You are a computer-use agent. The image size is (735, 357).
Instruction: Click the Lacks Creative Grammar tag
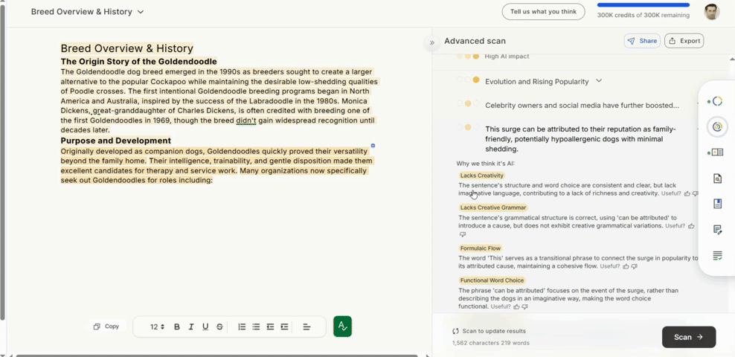pyautogui.click(x=493, y=208)
